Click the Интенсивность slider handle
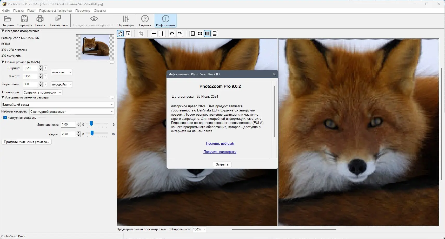 click(x=91, y=124)
